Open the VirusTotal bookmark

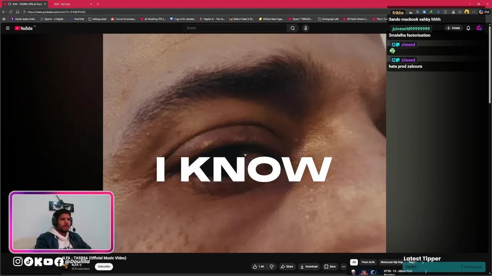coord(77,19)
